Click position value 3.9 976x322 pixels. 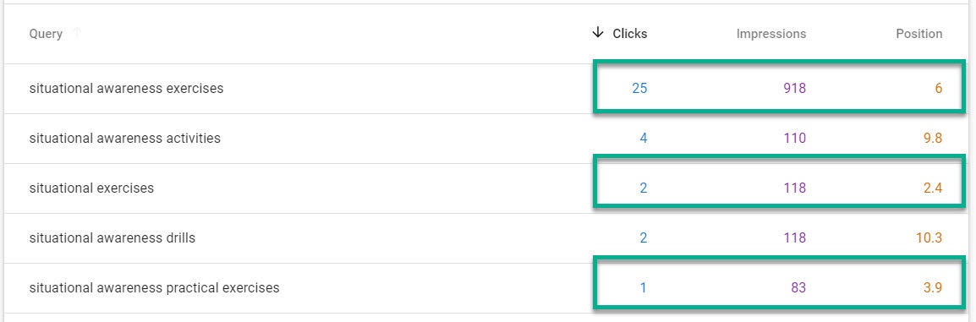point(932,288)
